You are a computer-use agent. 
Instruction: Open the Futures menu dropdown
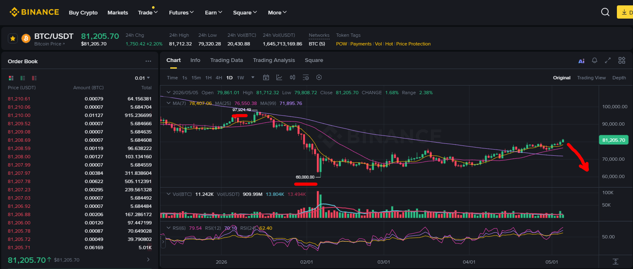click(x=181, y=12)
